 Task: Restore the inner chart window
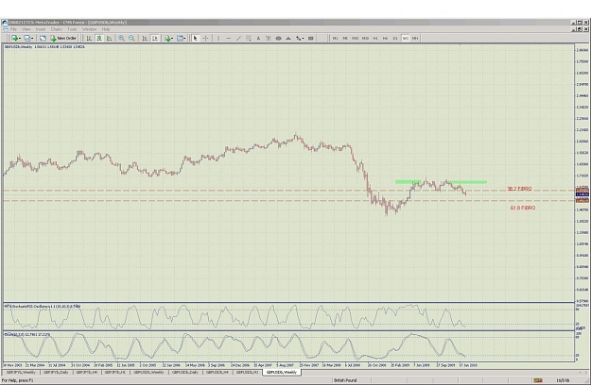[x=580, y=29]
